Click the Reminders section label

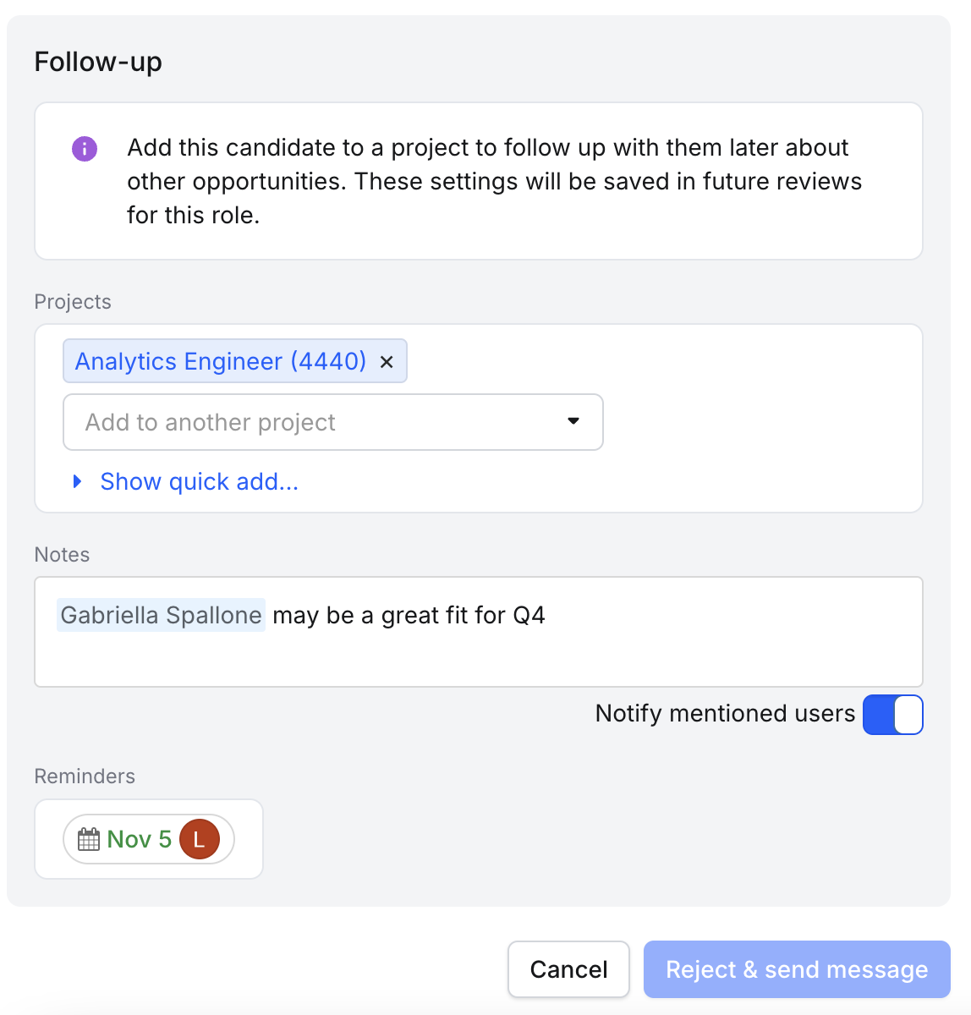point(85,776)
